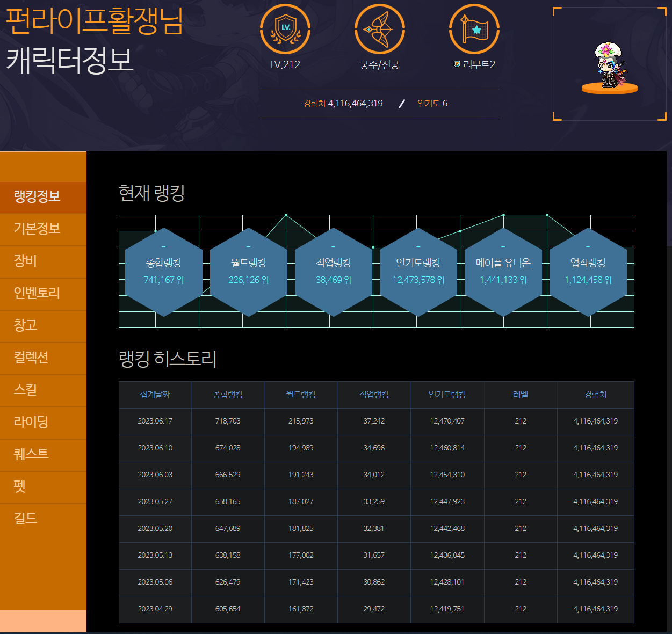Viewport: 672px width, 634px height.
Task: Open the 인벤토리 sidebar tab
Action: click(x=43, y=294)
